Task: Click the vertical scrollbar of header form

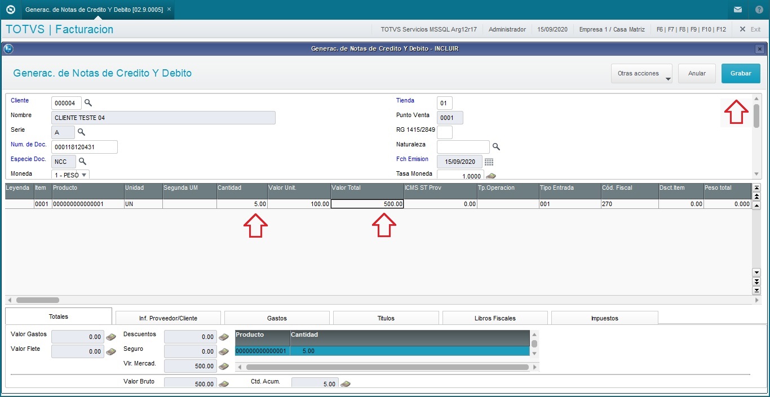Action: [757, 115]
